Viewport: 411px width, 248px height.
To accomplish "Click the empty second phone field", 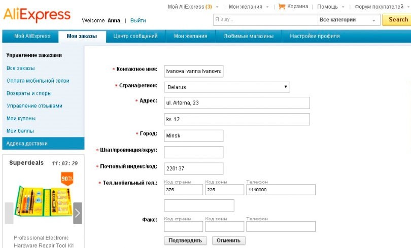I will [199, 205].
